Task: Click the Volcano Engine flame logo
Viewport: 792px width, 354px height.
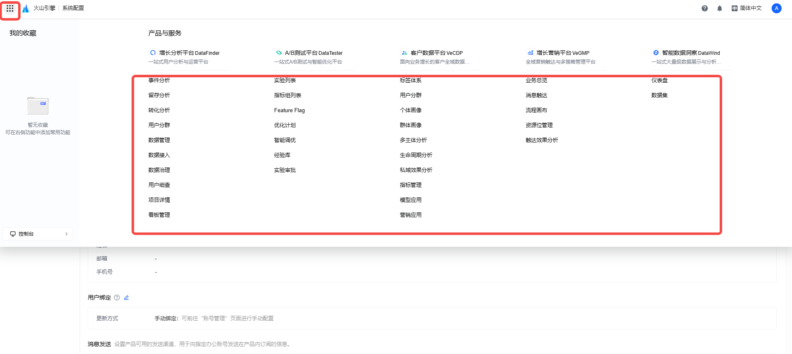Action: [26, 8]
